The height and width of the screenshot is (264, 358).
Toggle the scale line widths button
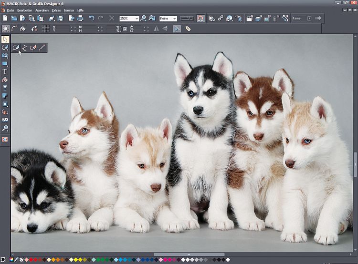pos(177,29)
